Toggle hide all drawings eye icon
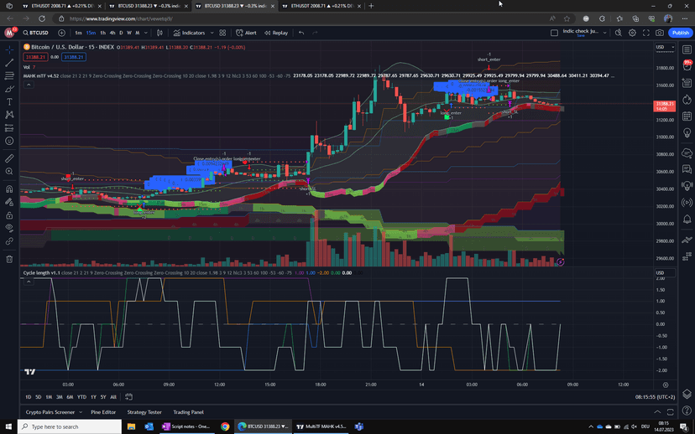Screen dimensions: 695x434 9,228
